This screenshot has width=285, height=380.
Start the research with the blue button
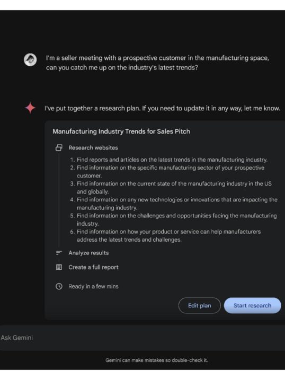[252, 305]
